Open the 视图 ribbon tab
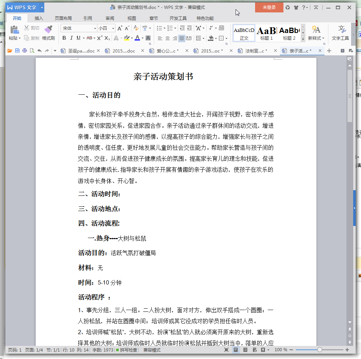 point(132,18)
